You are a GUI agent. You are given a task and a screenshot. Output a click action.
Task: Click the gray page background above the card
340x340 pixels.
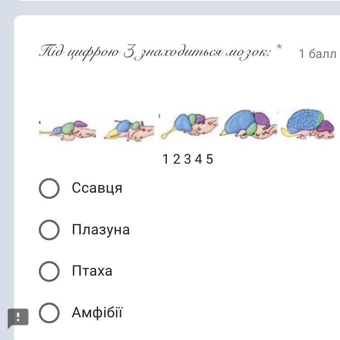(x=170, y=7)
